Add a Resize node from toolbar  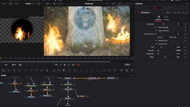[70, 70]
